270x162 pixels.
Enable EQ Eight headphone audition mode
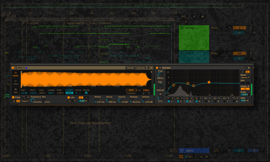(x=243, y=72)
